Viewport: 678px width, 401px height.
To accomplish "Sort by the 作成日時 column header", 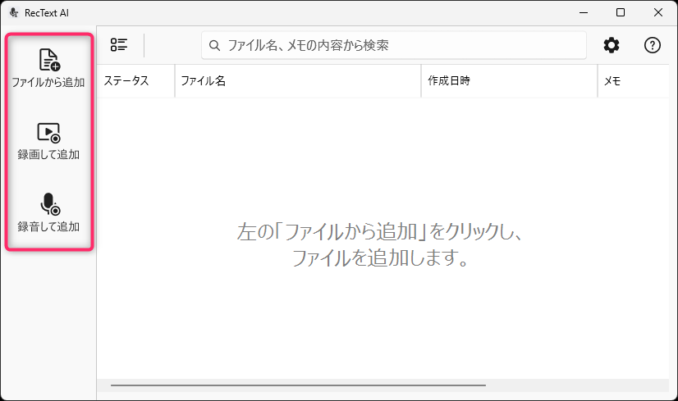I will pyautogui.click(x=509, y=81).
